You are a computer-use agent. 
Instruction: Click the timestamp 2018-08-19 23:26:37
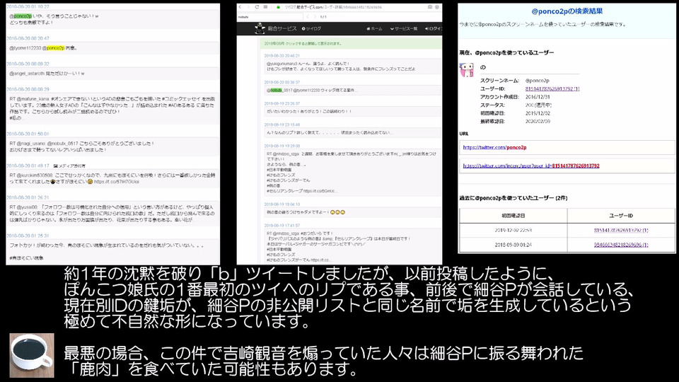click(x=282, y=103)
